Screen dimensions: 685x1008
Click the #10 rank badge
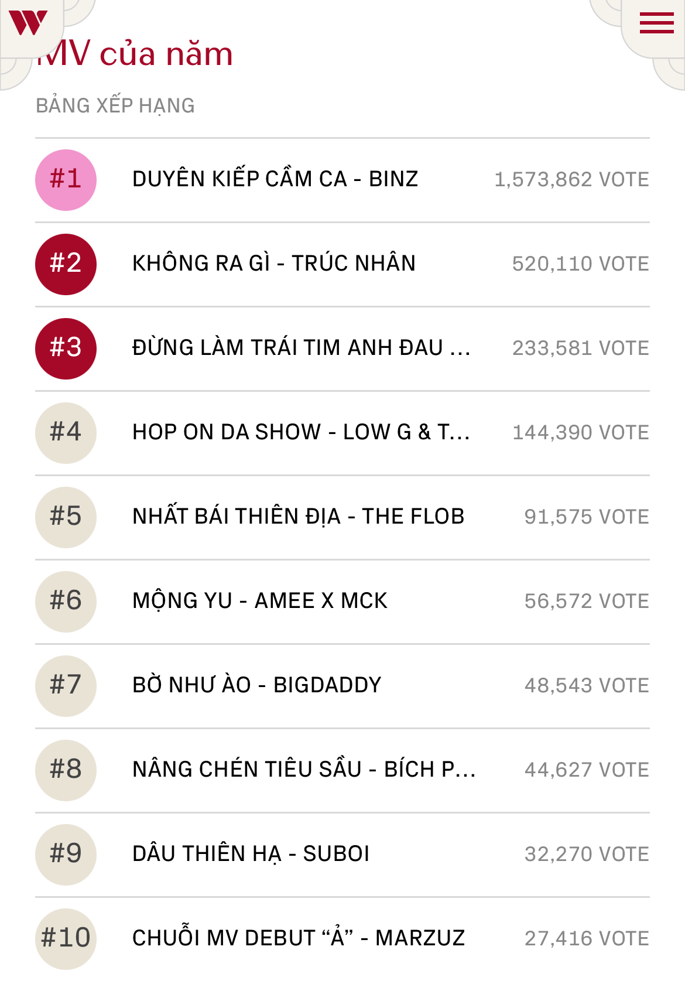coord(66,939)
